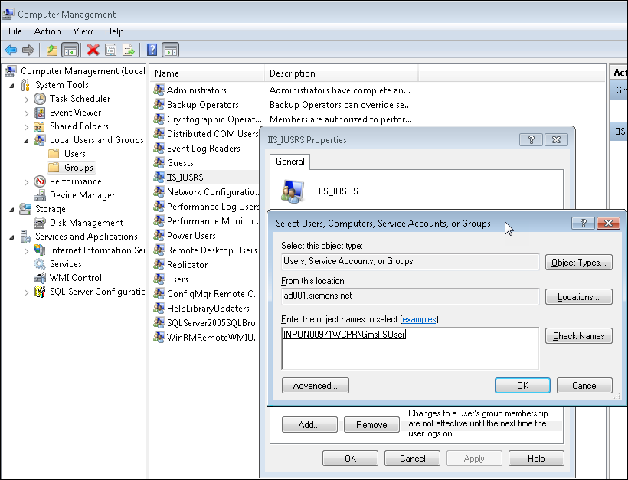
Task: Click the red Delete toolbar icon
Action: point(93,50)
